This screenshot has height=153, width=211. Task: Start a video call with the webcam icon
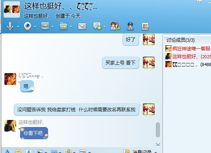(x=28, y=26)
